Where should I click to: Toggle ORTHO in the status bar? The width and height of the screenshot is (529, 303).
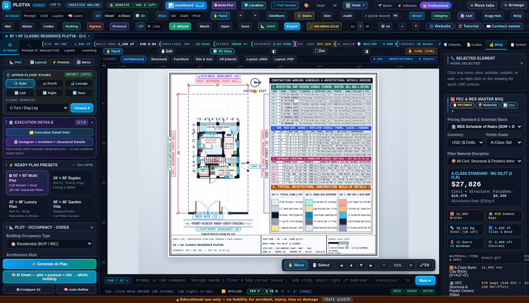pos(428,291)
